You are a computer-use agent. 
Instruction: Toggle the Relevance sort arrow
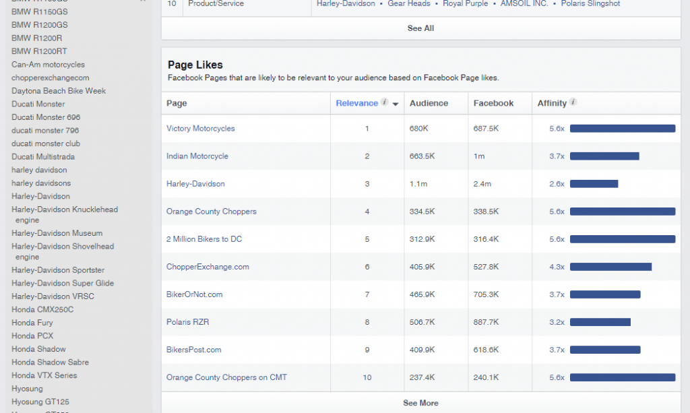point(395,104)
